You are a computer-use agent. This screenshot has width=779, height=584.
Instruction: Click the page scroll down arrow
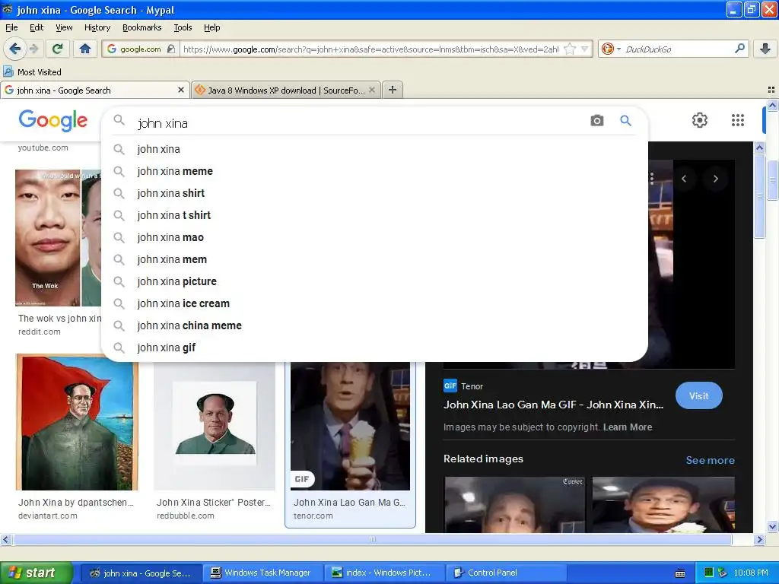point(772,527)
